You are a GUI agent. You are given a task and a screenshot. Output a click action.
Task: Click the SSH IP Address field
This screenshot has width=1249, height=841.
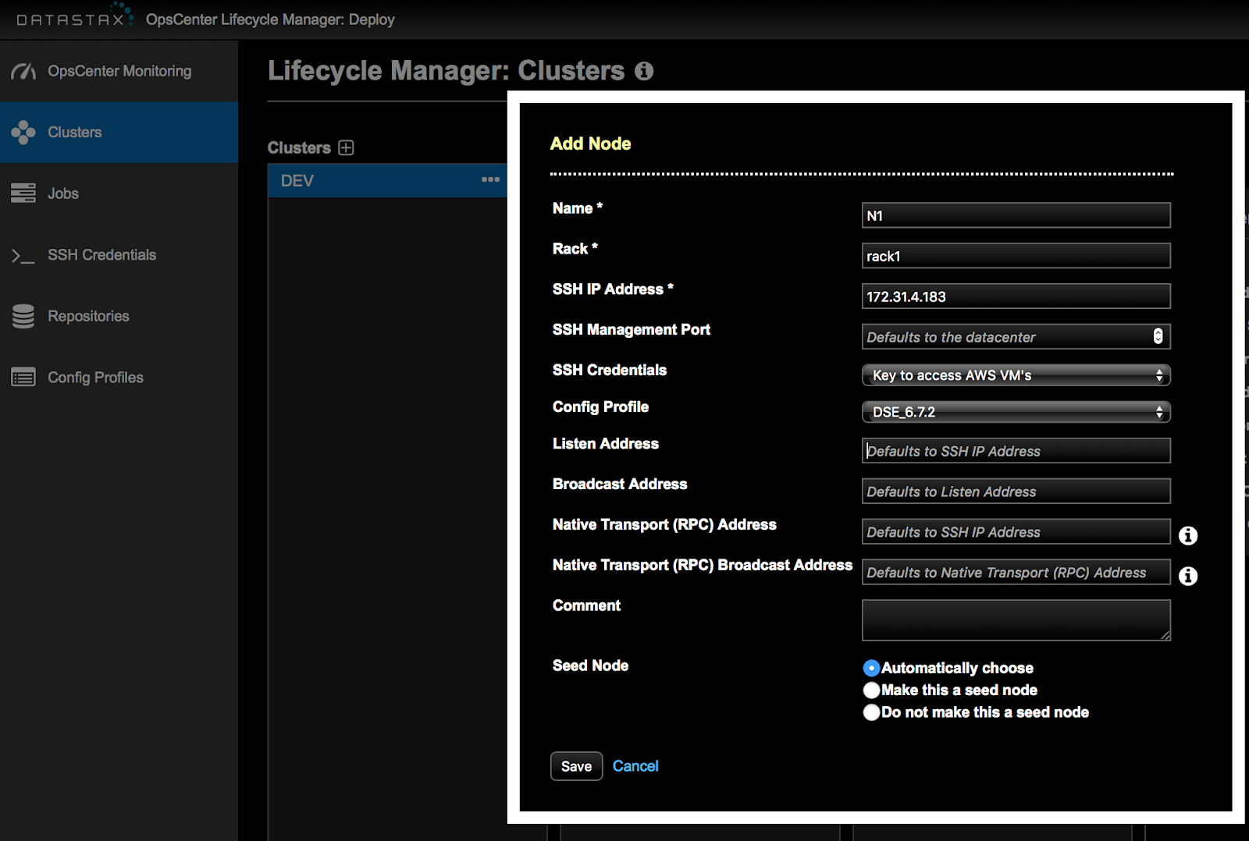pyautogui.click(x=1016, y=296)
